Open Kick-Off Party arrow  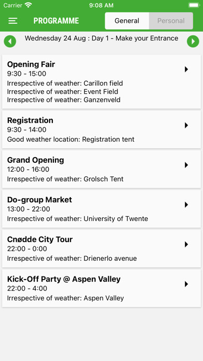click(186, 284)
